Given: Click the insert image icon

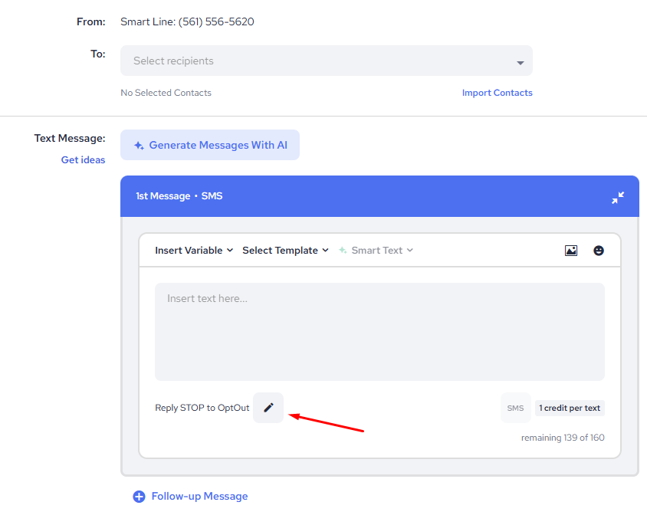Looking at the screenshot, I should point(571,251).
